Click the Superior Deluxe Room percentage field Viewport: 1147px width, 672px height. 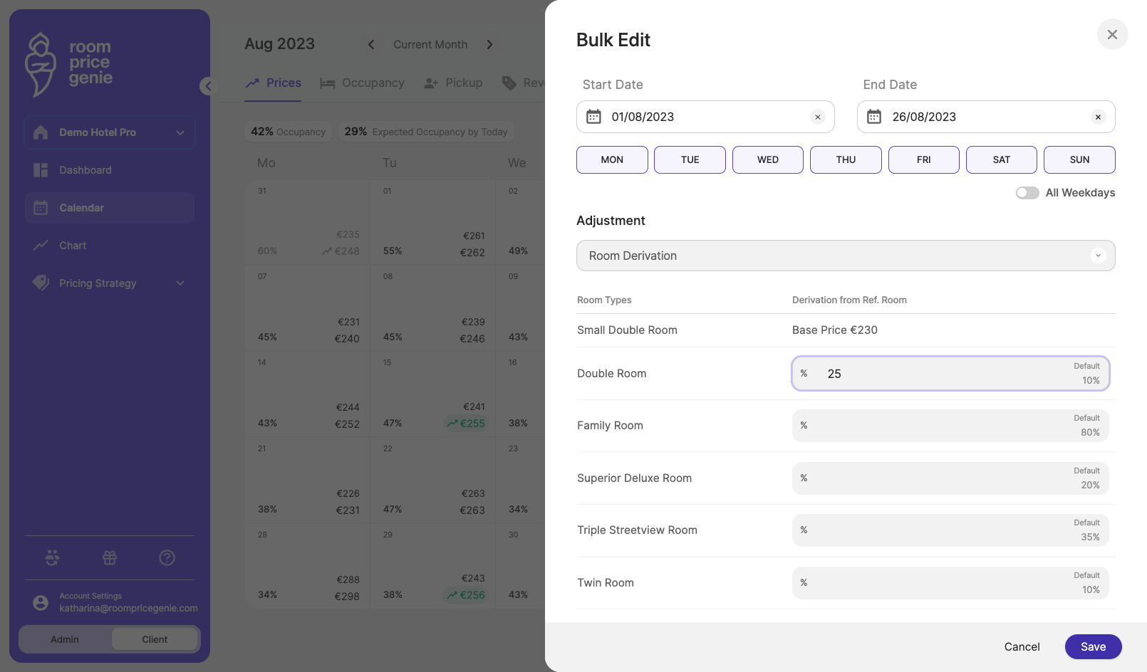(x=950, y=478)
